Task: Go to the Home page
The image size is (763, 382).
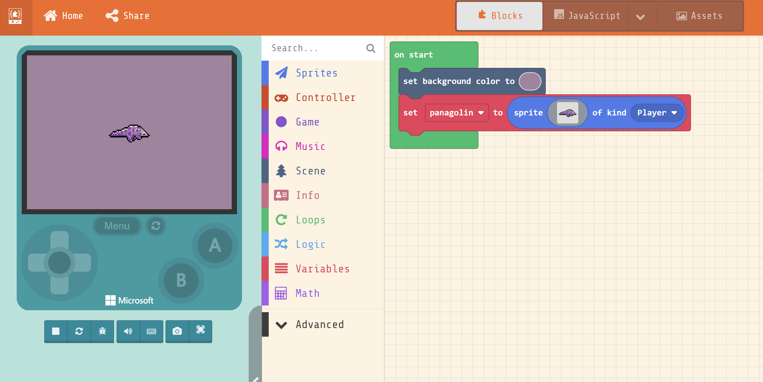Action: 63,16
